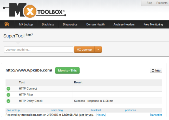Click the green Monitor This button
This screenshot has width=169, height=120.
point(67,70)
